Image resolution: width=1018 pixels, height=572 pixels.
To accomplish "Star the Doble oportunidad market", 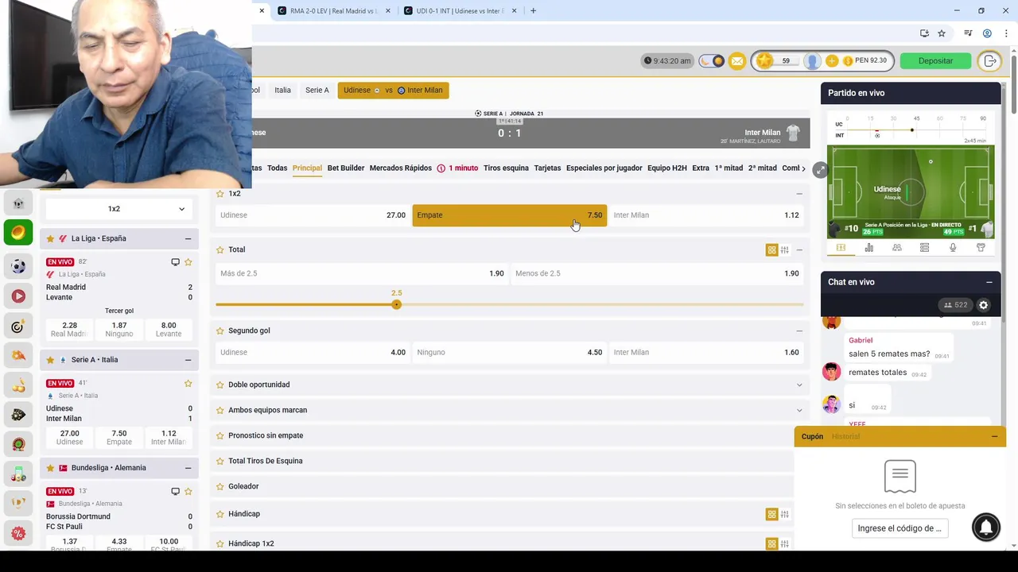I will (220, 385).
